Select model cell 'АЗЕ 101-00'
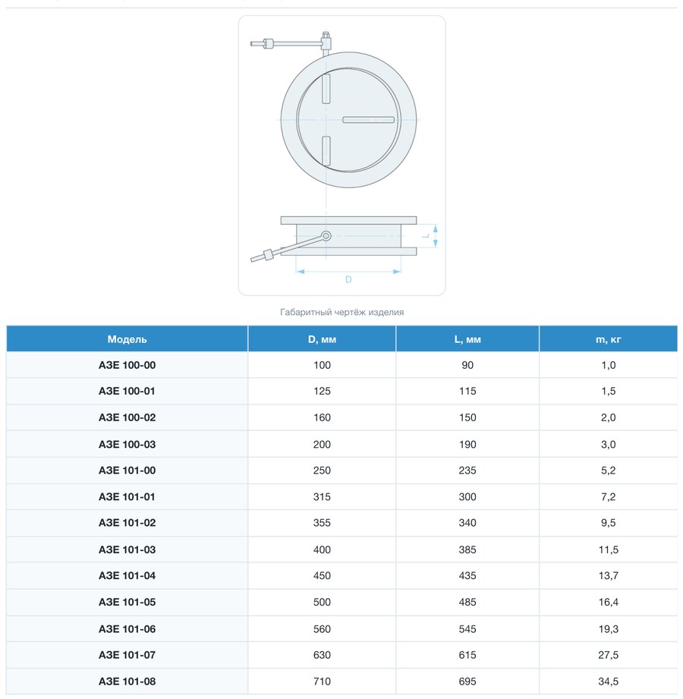This screenshot has height=699, width=683. (127, 470)
